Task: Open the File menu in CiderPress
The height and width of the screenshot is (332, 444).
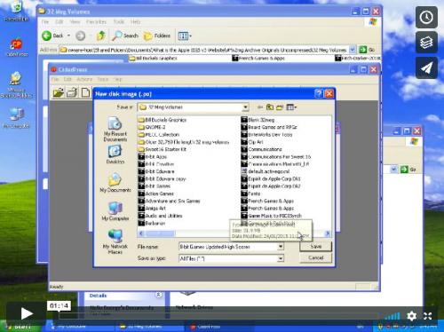Action: point(55,79)
